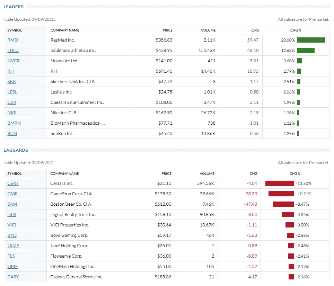Screen dimensions: 334x286
Task: Open the RH ticker link
Action: point(10,71)
